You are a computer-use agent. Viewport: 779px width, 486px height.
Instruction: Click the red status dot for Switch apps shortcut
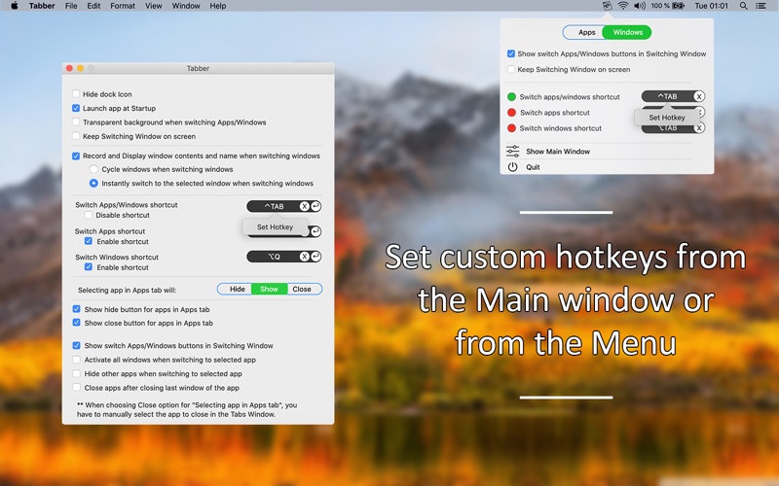[511, 113]
